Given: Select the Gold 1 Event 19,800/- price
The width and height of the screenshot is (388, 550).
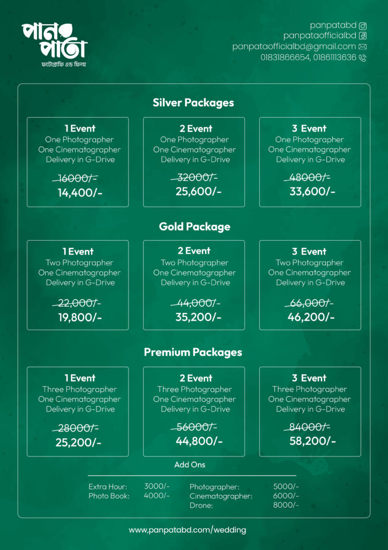Looking at the screenshot, I should (x=80, y=317).
